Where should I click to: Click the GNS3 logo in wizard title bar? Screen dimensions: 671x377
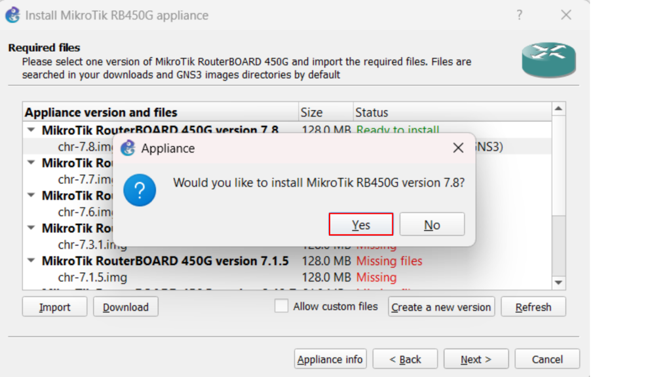(12, 14)
